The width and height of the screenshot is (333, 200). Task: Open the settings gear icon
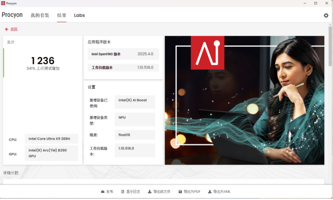pyautogui.click(x=326, y=15)
